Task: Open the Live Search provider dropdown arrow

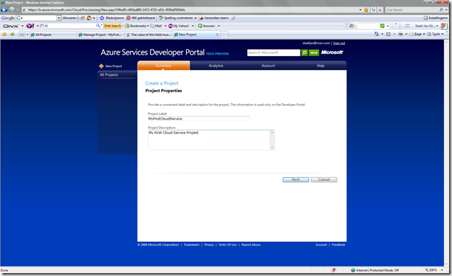Action: 447,10
